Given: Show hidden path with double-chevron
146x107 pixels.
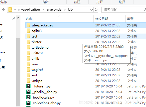Looking at the screenshot, I should pyautogui.click(x=15, y=10).
